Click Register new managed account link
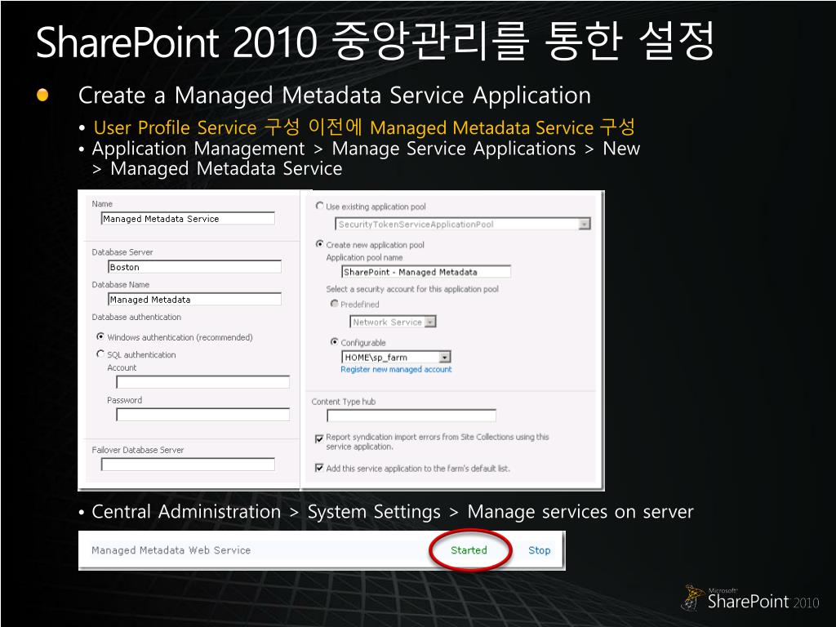 [x=396, y=370]
